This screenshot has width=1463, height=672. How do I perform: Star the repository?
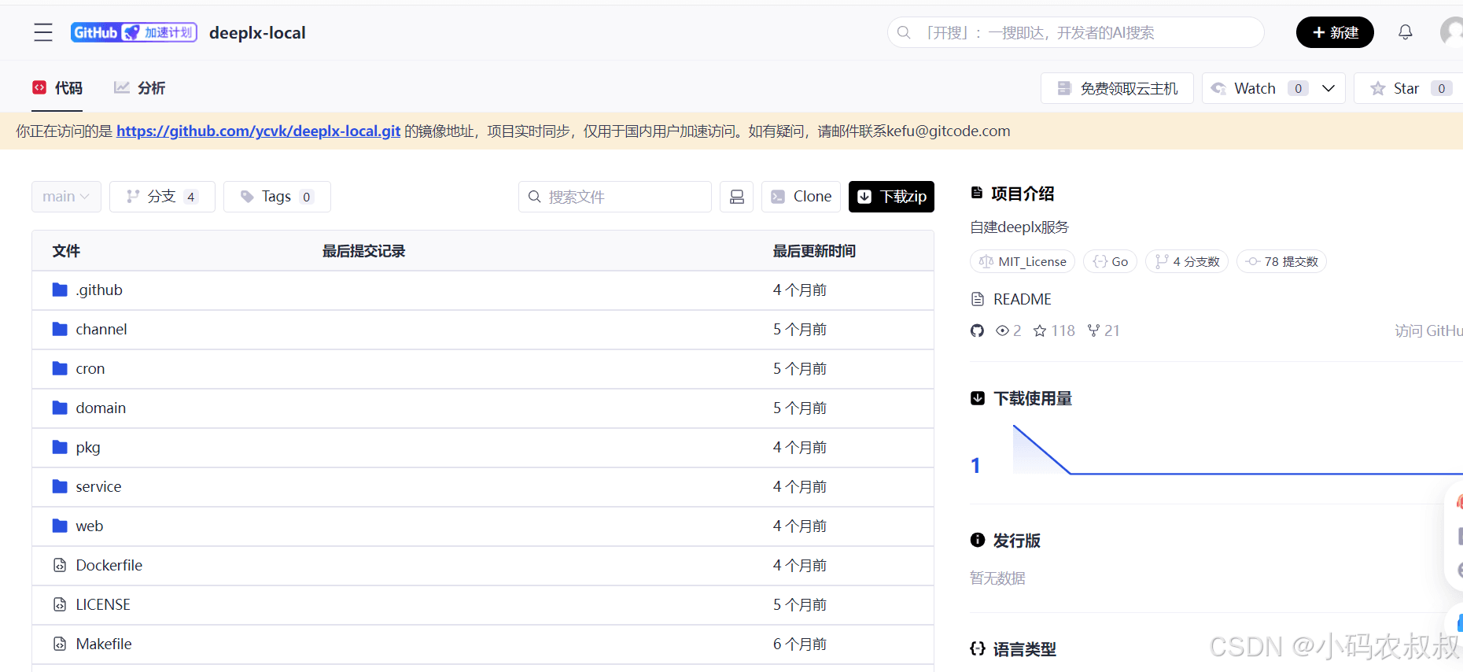coord(1408,88)
